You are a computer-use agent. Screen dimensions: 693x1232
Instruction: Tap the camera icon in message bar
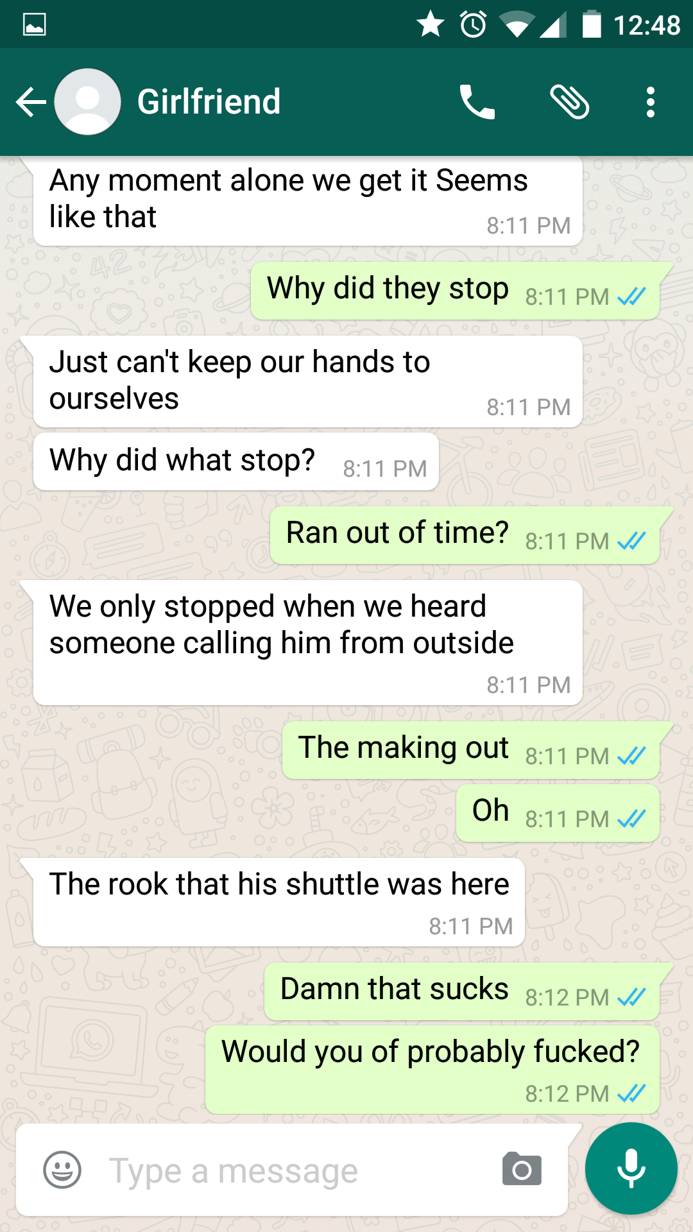pos(522,1168)
